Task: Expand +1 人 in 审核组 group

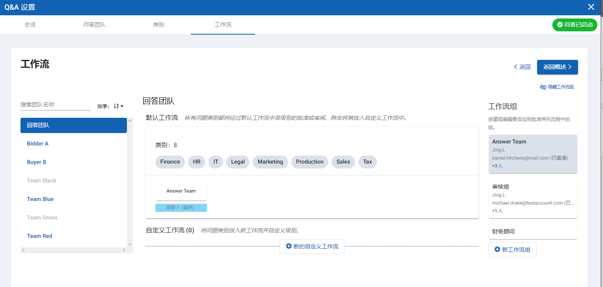Action: [x=497, y=211]
